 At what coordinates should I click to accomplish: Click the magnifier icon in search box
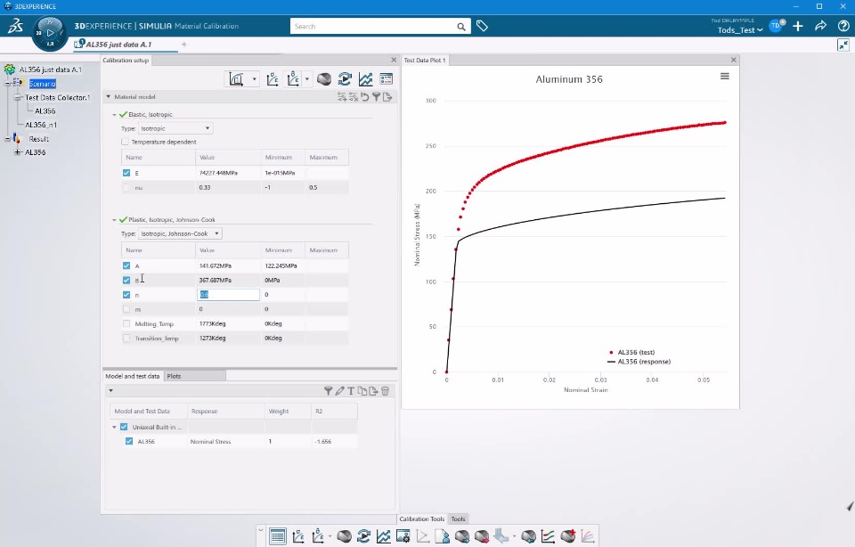pos(461,26)
